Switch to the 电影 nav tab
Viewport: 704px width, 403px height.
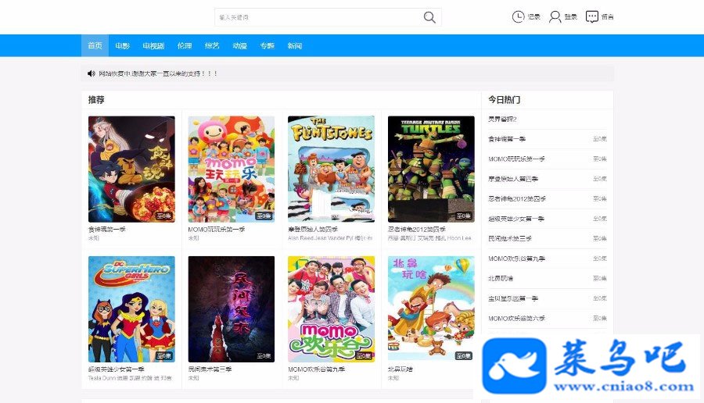click(x=122, y=46)
